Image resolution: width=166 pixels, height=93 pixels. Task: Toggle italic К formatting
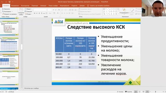point(37,13)
